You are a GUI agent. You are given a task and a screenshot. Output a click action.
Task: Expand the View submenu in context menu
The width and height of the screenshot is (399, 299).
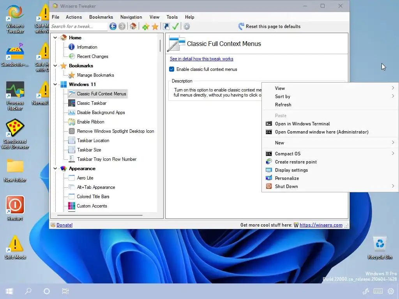pos(330,88)
